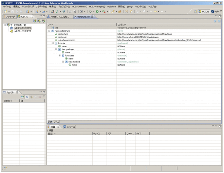The height and width of the screenshot is (173, 224).
Task: Collapse the func:jar element node
Action: click(x=53, y=43)
